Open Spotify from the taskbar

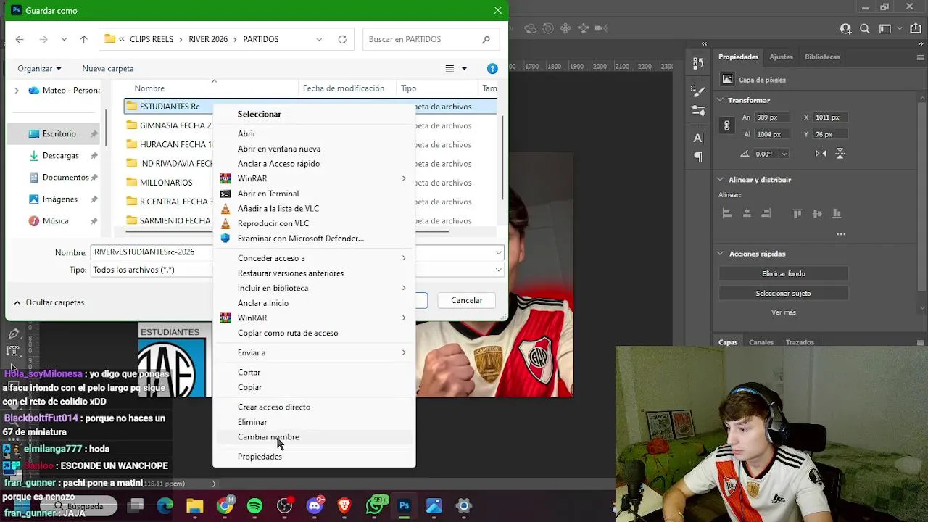point(254,505)
